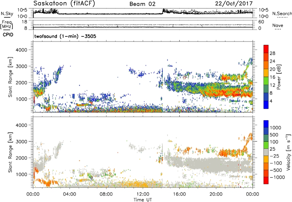The width and height of the screenshot is (292, 202).
Task: Click the '08:00' time tick label
Action: [x=106, y=194]
